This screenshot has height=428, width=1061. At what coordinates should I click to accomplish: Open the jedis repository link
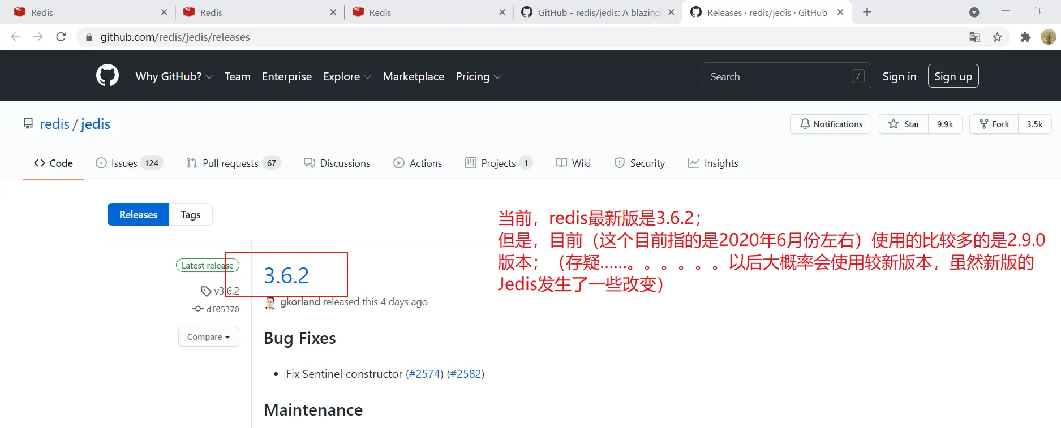click(x=96, y=124)
